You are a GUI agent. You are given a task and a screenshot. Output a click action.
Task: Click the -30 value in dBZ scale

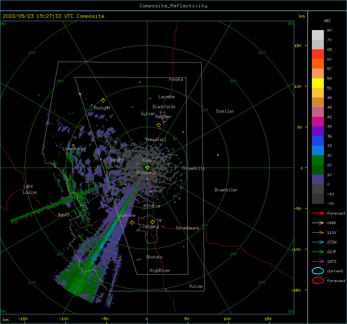pyautogui.click(x=331, y=203)
